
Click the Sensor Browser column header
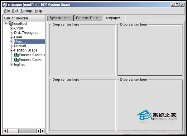click(x=24, y=18)
